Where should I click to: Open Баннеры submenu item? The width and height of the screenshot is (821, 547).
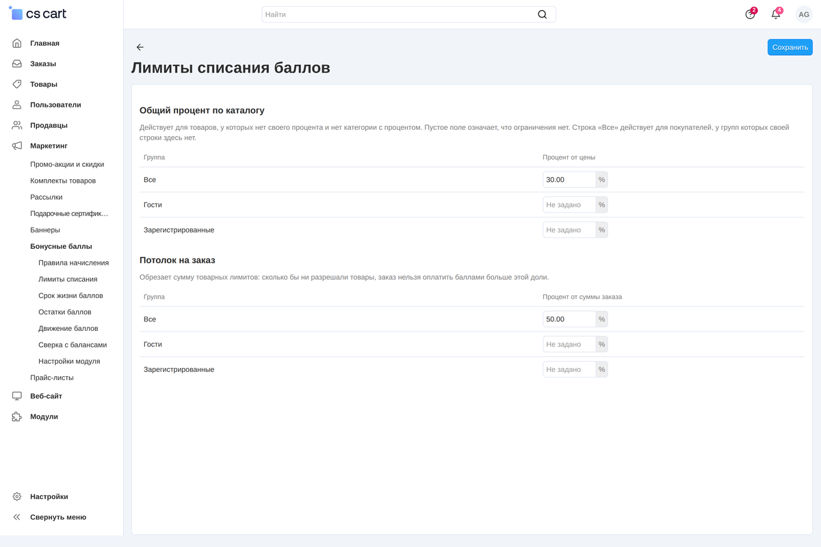pyautogui.click(x=45, y=230)
